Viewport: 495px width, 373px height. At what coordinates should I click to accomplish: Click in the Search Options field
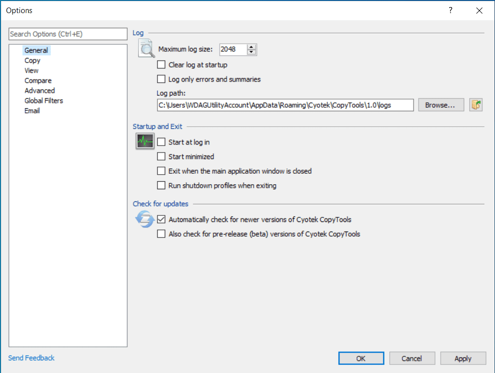coord(68,34)
